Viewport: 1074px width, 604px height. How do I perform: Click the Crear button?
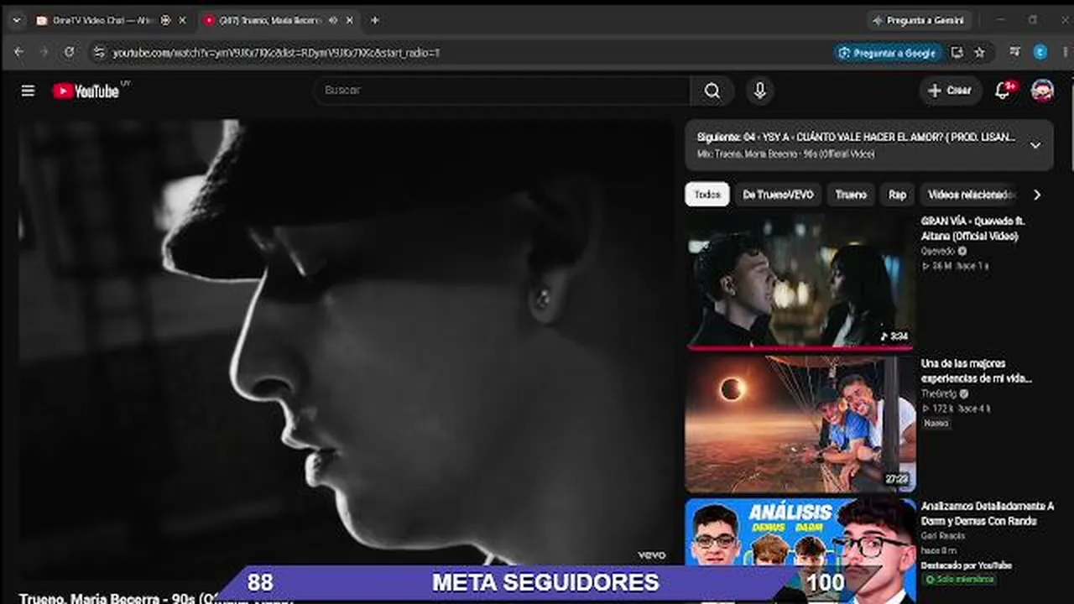click(x=950, y=91)
